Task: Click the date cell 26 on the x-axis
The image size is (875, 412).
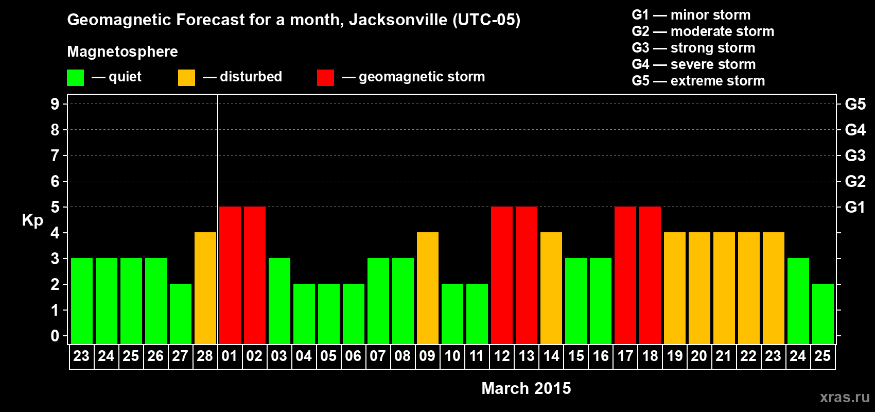Action: point(155,356)
